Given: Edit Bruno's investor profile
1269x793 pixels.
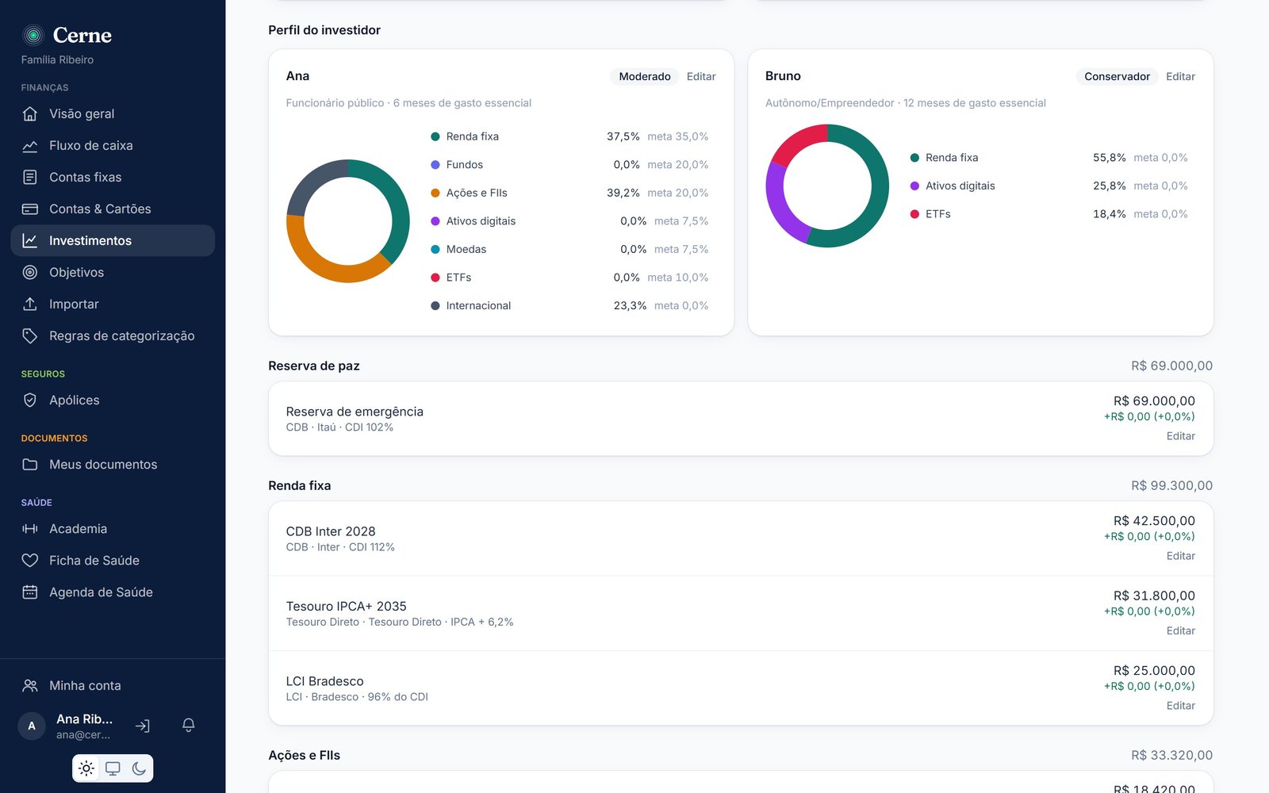Looking at the screenshot, I should pos(1180,76).
